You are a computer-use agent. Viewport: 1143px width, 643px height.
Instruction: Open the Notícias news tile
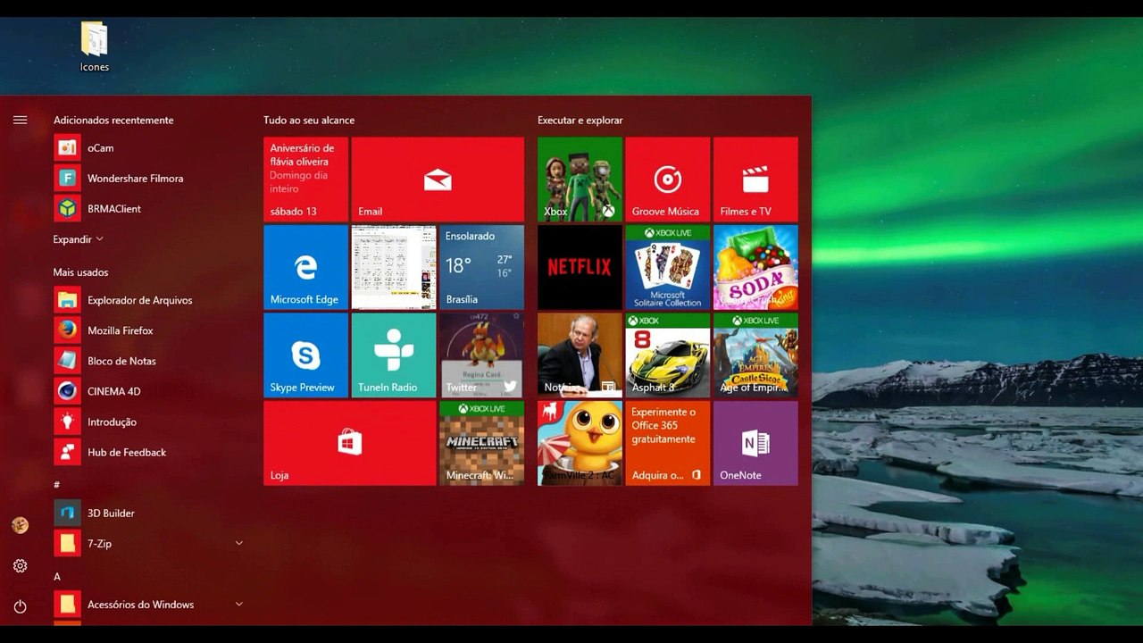[x=580, y=355]
